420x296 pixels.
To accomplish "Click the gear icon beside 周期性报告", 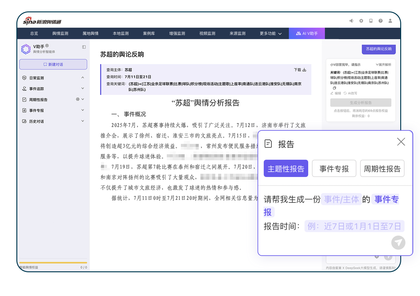I will [x=78, y=99].
